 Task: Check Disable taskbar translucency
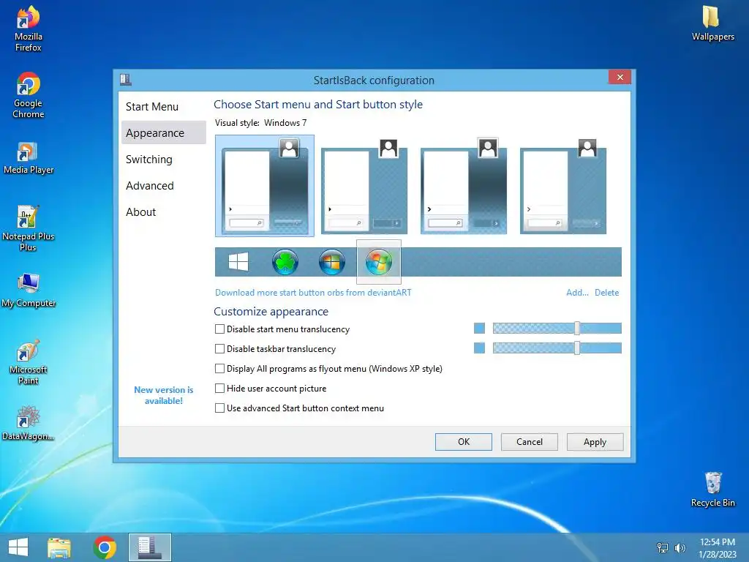pos(219,349)
